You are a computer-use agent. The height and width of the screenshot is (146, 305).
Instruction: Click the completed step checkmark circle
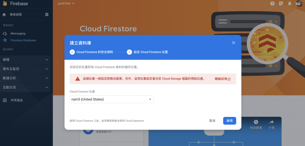coord(72,52)
